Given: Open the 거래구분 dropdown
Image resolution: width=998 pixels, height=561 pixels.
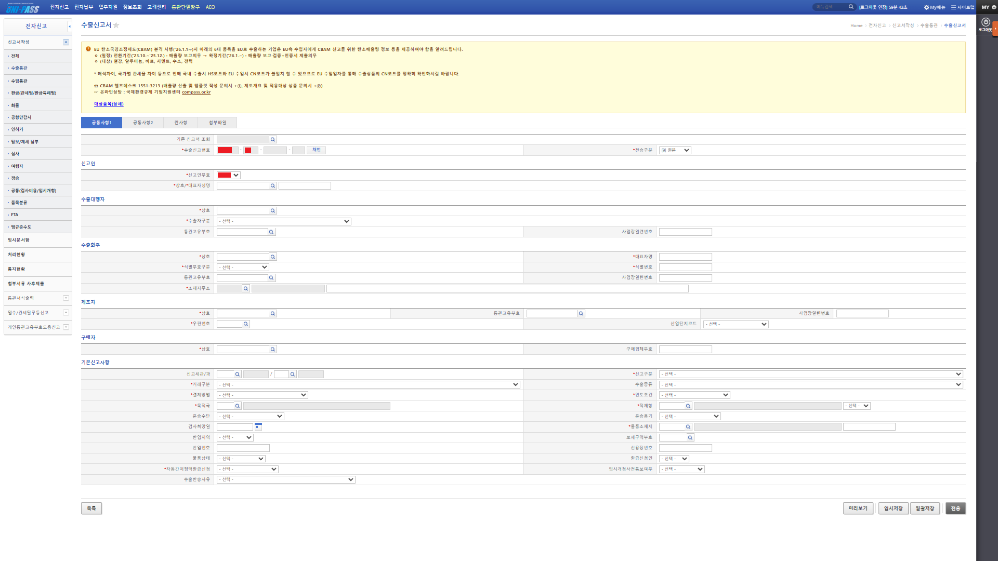Looking at the screenshot, I should click(368, 385).
